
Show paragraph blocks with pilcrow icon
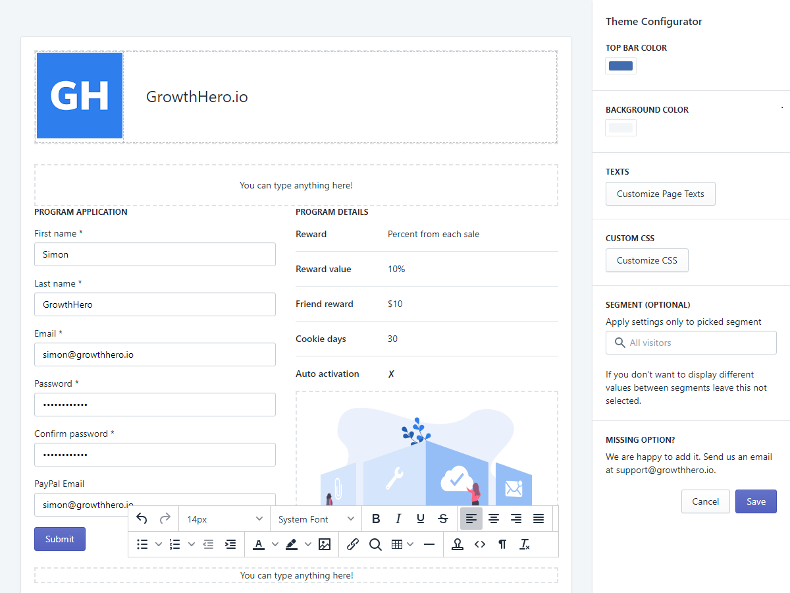pos(502,544)
